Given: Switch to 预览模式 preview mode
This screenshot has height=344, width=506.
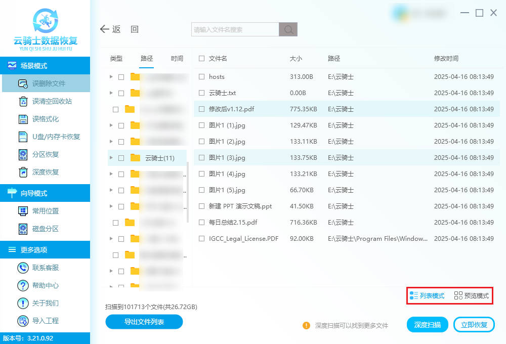Looking at the screenshot, I should [472, 296].
